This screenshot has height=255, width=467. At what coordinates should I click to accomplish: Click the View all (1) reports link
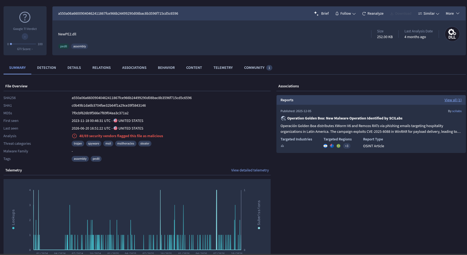453,100
